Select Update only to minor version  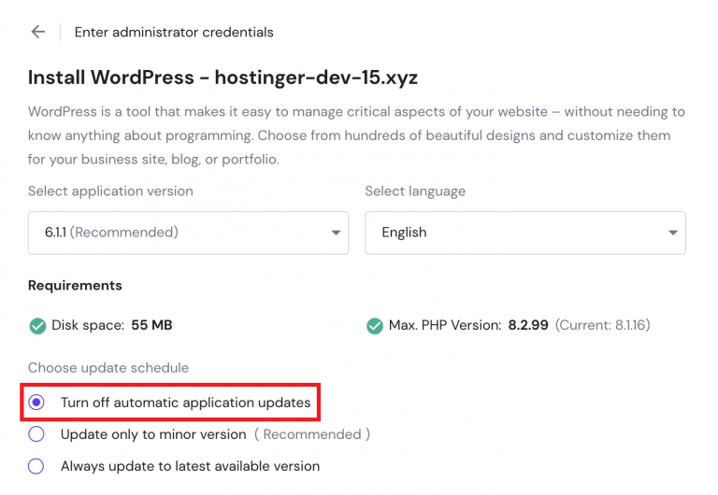click(x=36, y=434)
